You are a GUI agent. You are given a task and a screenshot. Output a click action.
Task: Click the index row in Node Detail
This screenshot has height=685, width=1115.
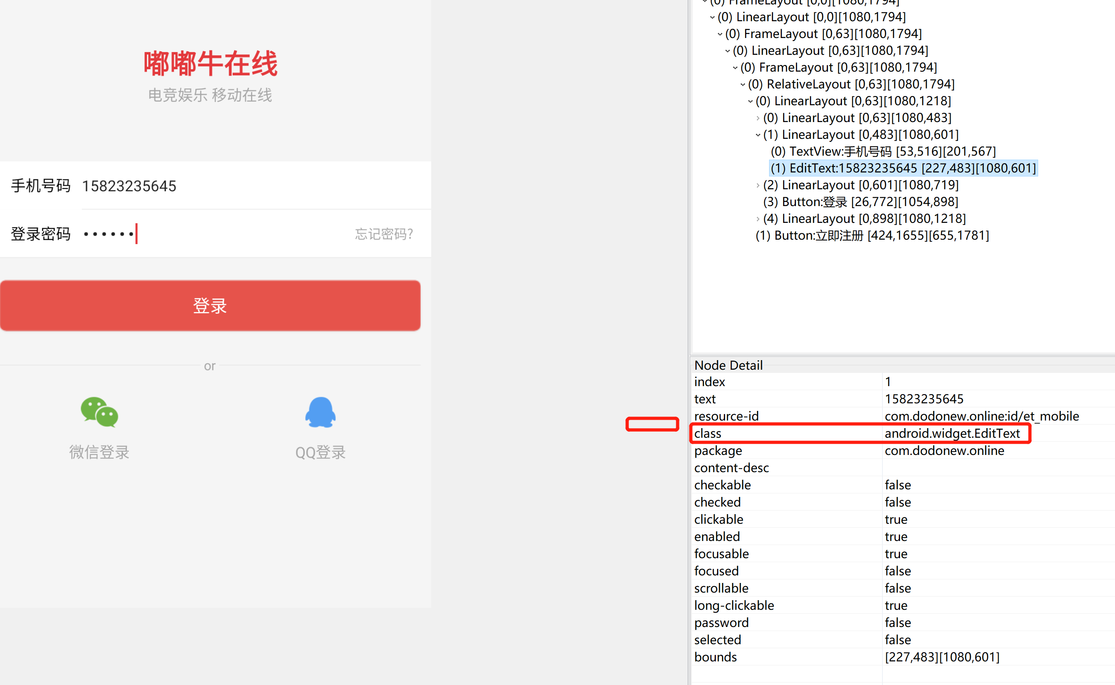pos(904,381)
